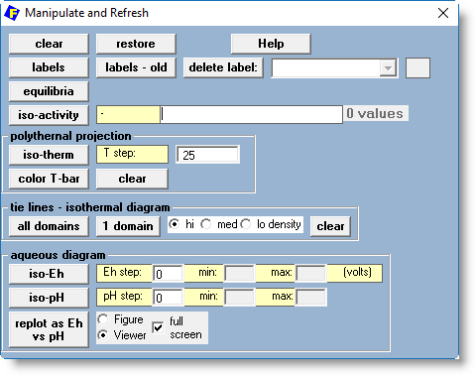Image resolution: width=475 pixels, height=375 pixels.
Task: Click clear in polythermal projection group
Action: pos(132,179)
